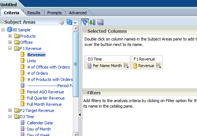Open Per Name Month column options menu
Screen dimensions: 197x136
click(126, 66)
